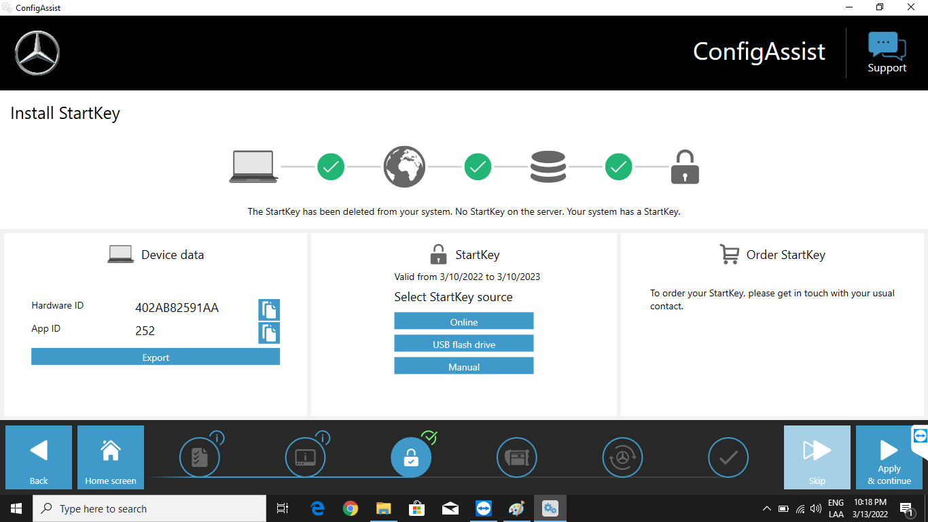The height and width of the screenshot is (522, 928).
Task: Click the order StartKey instructions text
Action: 772,300
